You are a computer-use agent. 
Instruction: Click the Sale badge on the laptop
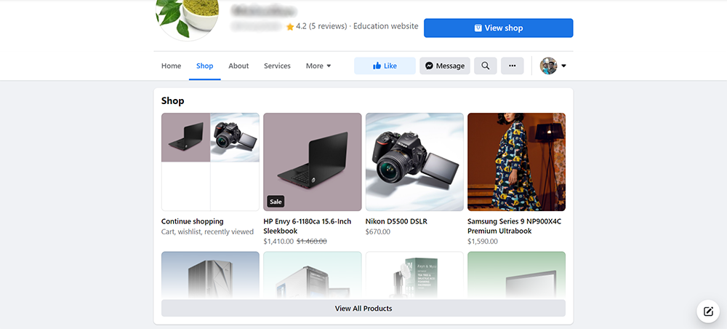pos(276,202)
